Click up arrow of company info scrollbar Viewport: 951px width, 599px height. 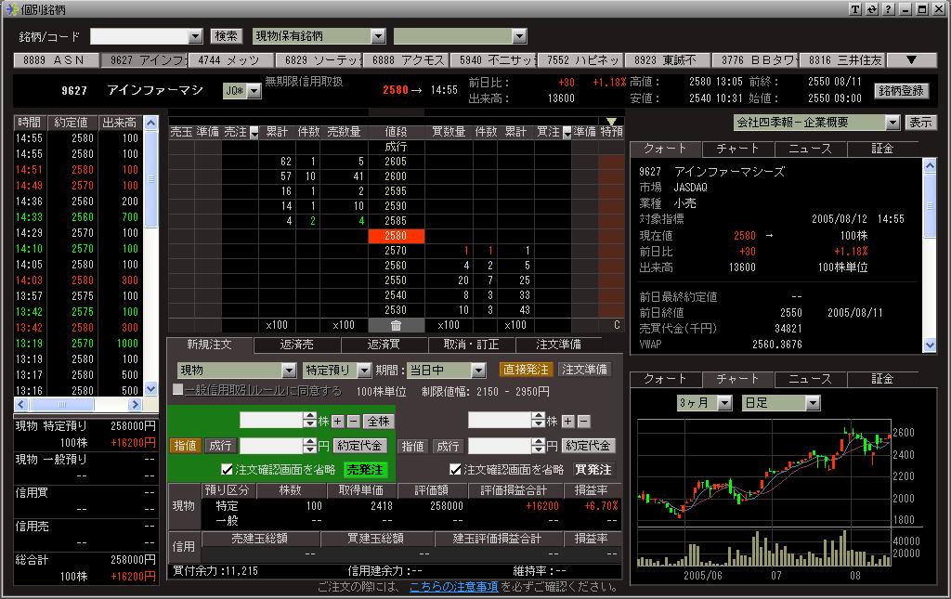tap(930, 165)
